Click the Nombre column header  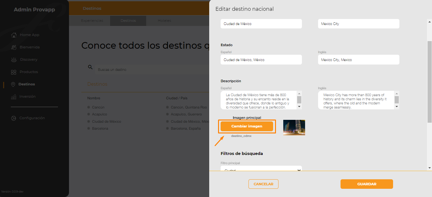(94, 98)
